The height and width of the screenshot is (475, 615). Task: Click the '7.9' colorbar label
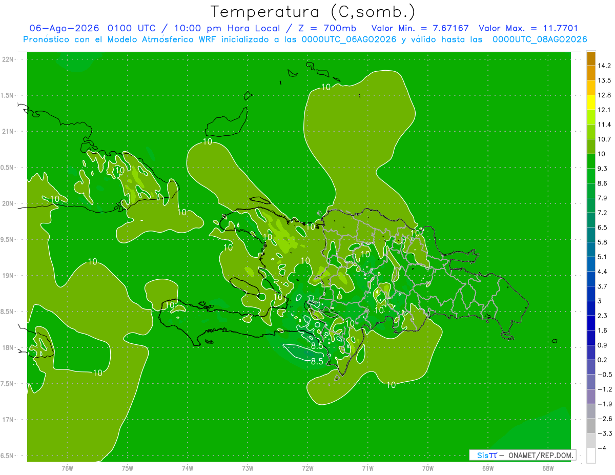click(602, 198)
